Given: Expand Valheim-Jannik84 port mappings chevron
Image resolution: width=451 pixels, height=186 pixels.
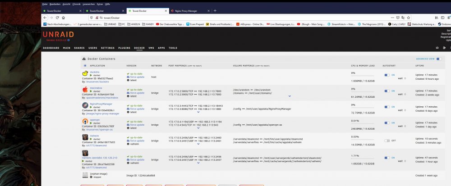Looking at the screenshot, I should 198,163.
